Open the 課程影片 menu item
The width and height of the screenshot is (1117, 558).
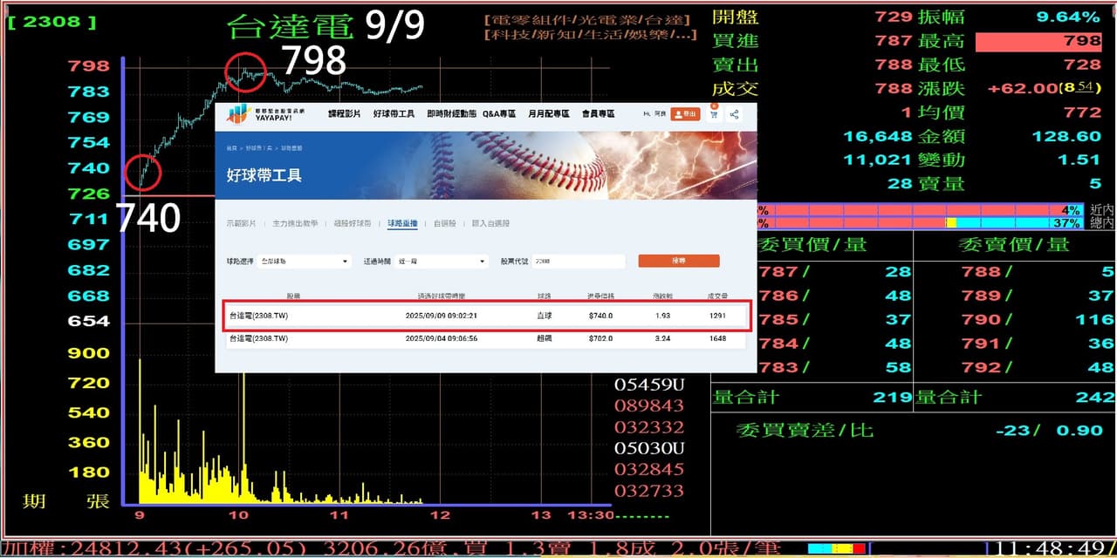[344, 114]
